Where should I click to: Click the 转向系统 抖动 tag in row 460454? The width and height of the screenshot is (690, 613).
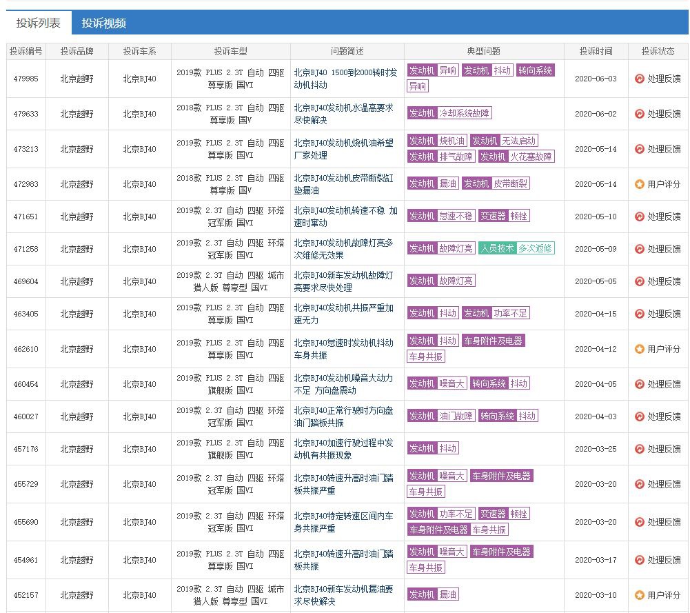click(500, 384)
